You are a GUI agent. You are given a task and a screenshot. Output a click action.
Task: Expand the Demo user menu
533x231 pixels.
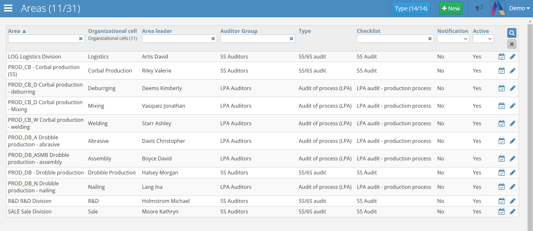[x=519, y=8]
